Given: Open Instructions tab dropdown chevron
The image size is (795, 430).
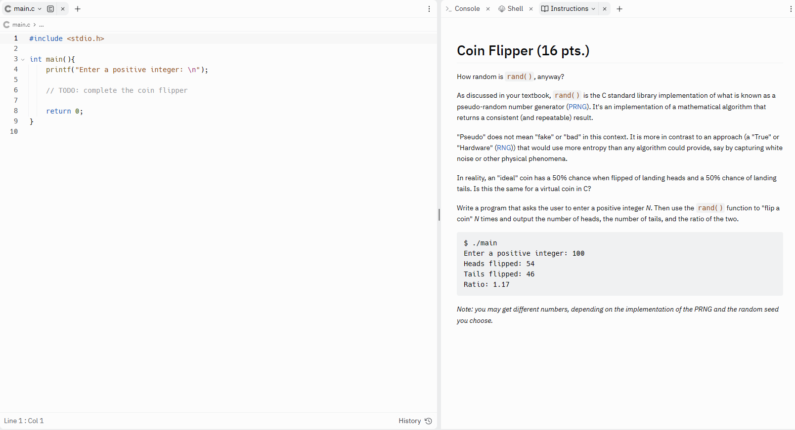Looking at the screenshot, I should click(593, 9).
